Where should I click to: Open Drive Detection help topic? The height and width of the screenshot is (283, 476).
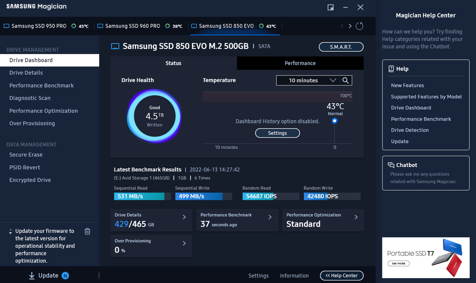[x=410, y=130]
